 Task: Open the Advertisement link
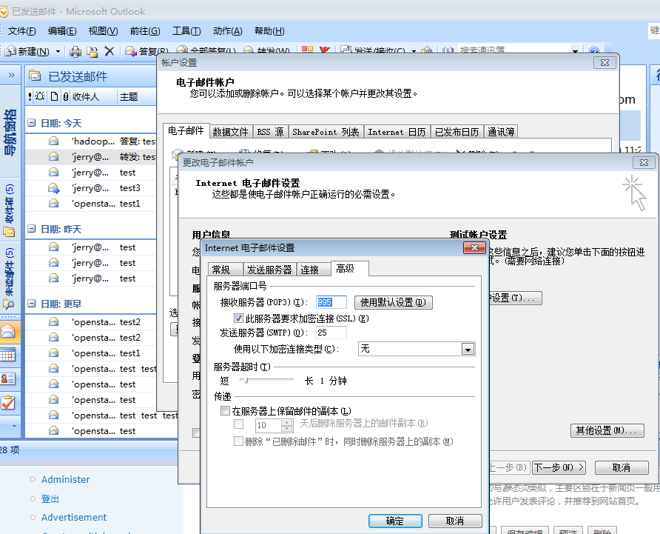[74, 517]
